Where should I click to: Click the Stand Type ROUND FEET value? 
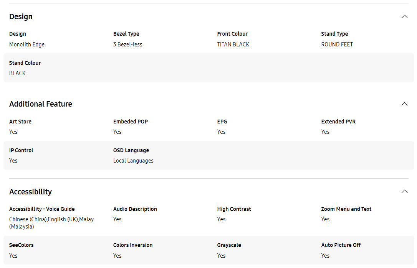click(x=337, y=44)
